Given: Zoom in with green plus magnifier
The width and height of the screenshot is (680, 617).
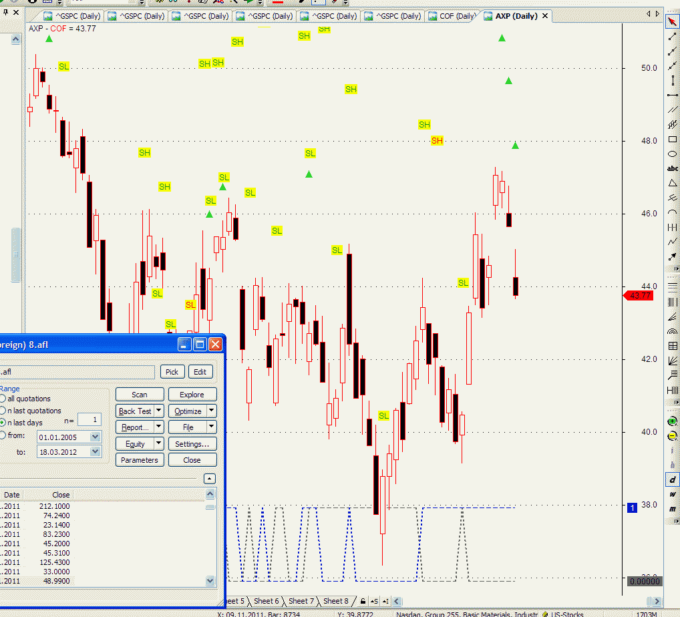Looking at the screenshot, I should pyautogui.click(x=672, y=421).
